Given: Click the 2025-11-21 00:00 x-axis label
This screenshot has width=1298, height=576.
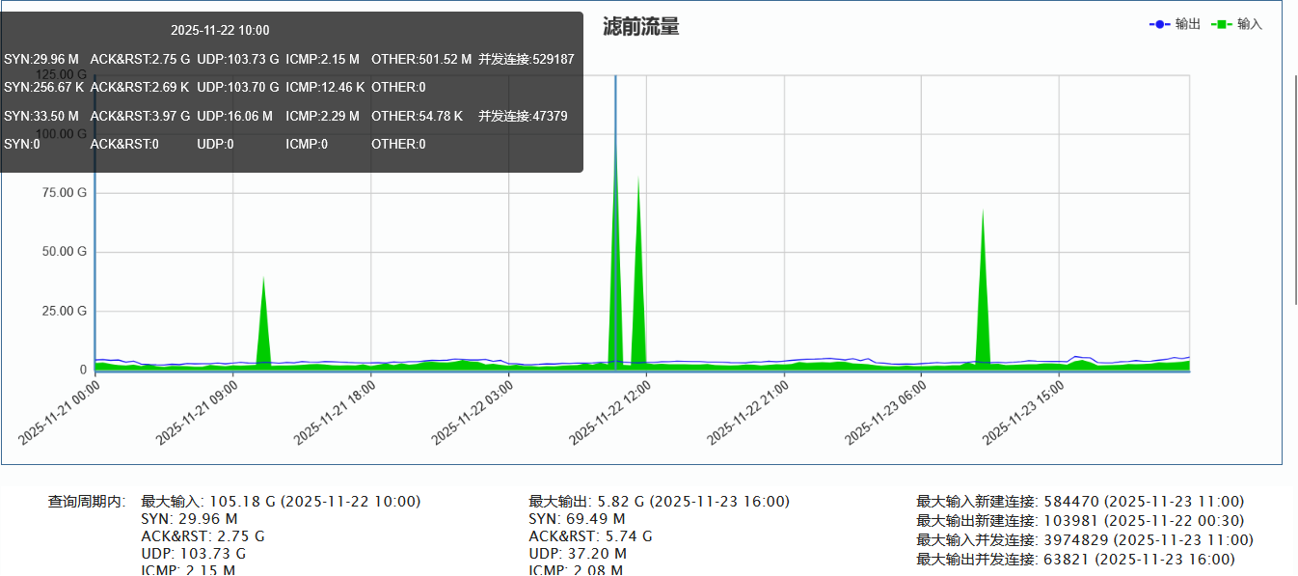Looking at the screenshot, I should [x=60, y=412].
